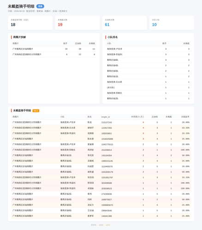Click the knight_id column header
Screen dimensions: 202x230
point(106,117)
